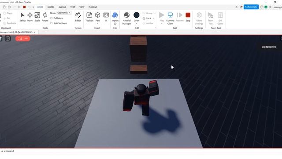Click the Group button
Viewport: 282px width, 159px height.
coord(148,13)
